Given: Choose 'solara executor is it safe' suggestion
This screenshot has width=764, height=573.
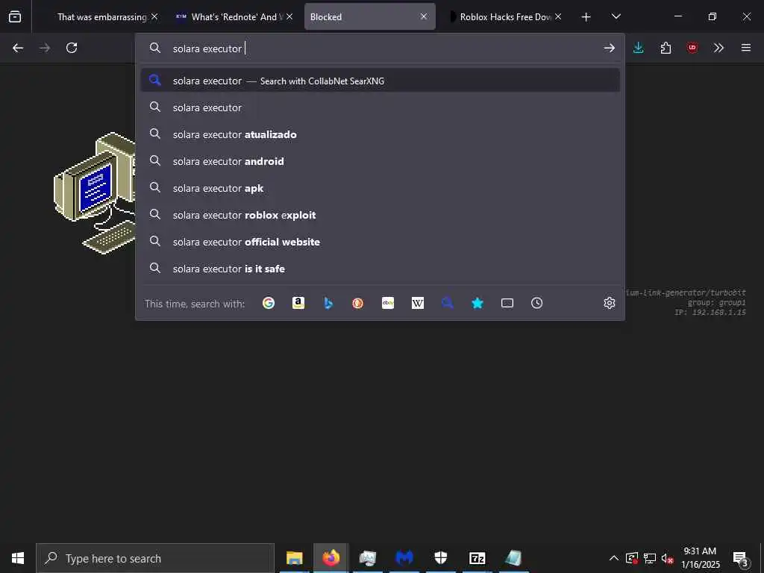Looking at the screenshot, I should [380, 269].
